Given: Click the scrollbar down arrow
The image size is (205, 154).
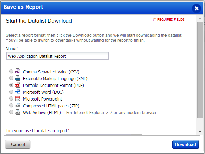Looking at the screenshot, I should [200, 132].
